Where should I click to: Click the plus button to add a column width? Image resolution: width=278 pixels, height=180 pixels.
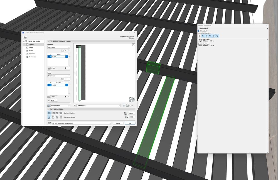tap(65, 68)
